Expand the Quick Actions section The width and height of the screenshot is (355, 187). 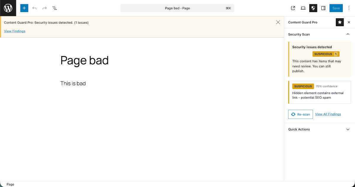click(348, 129)
